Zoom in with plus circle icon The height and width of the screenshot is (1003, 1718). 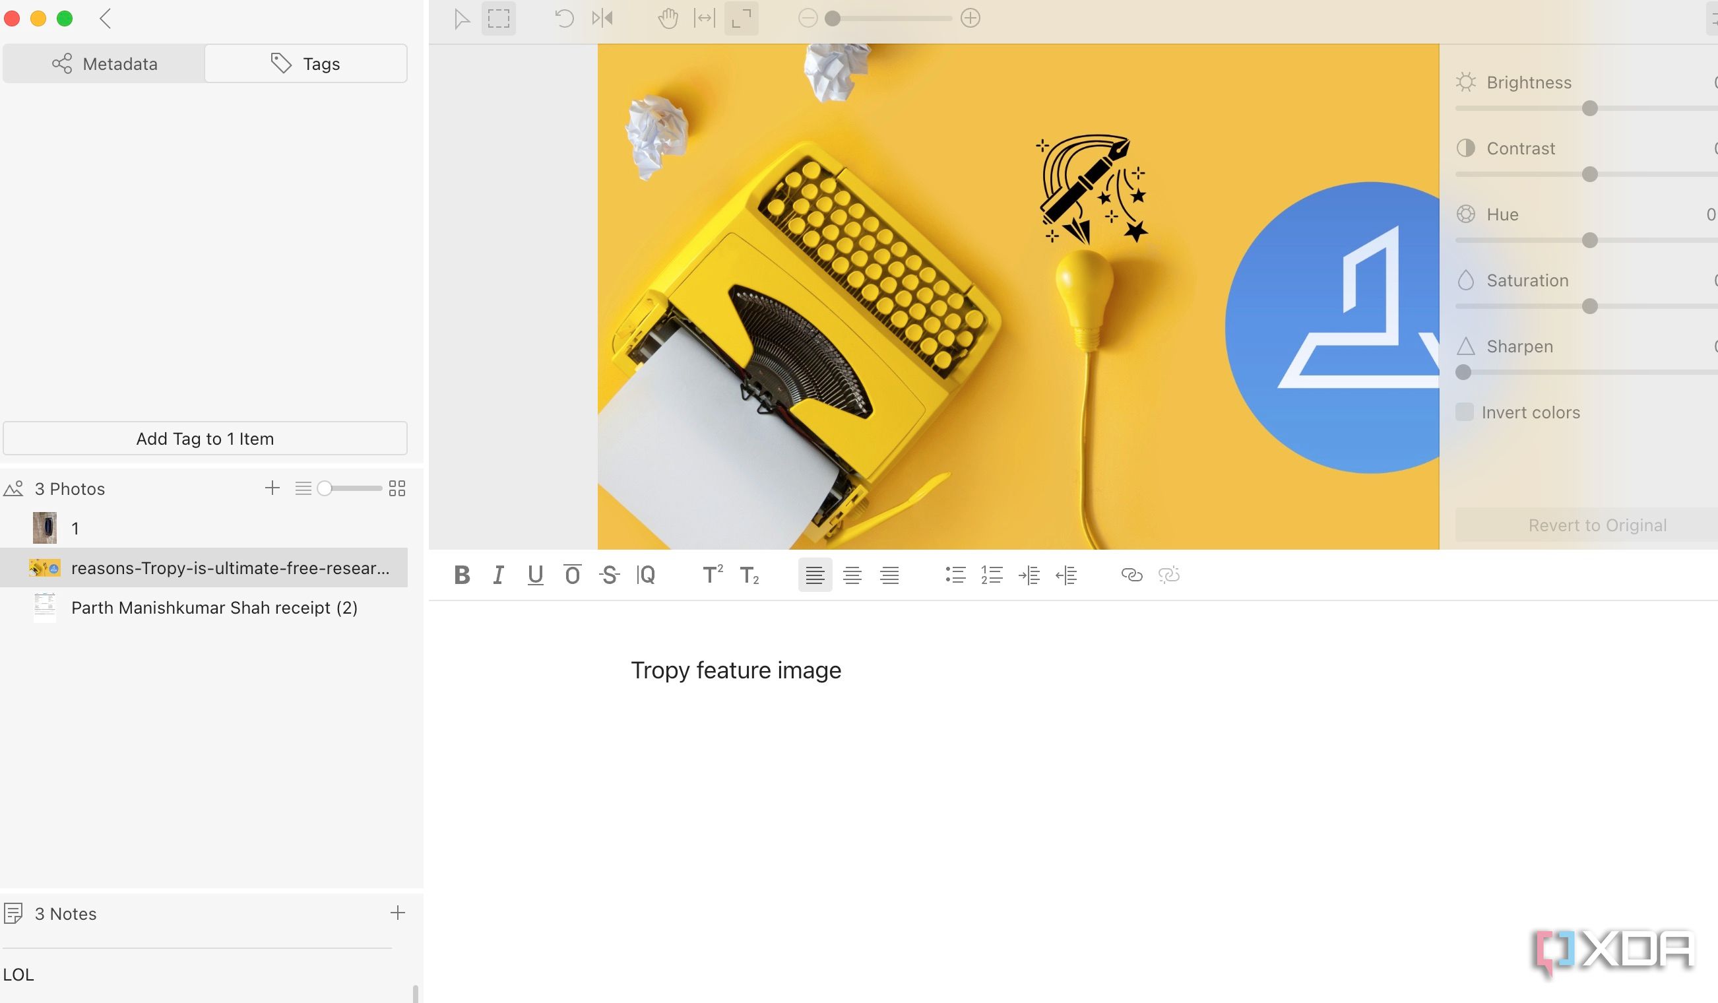coord(970,18)
